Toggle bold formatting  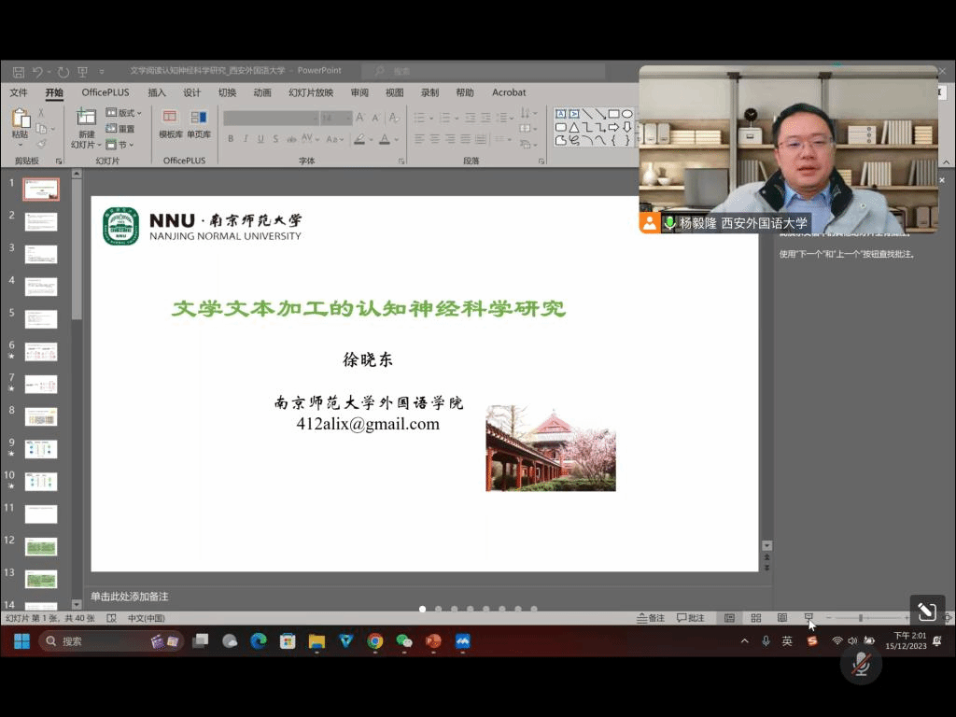click(x=231, y=139)
